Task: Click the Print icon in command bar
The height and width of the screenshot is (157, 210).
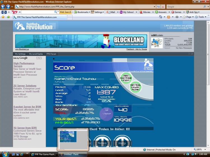Action: (x=177, y=17)
